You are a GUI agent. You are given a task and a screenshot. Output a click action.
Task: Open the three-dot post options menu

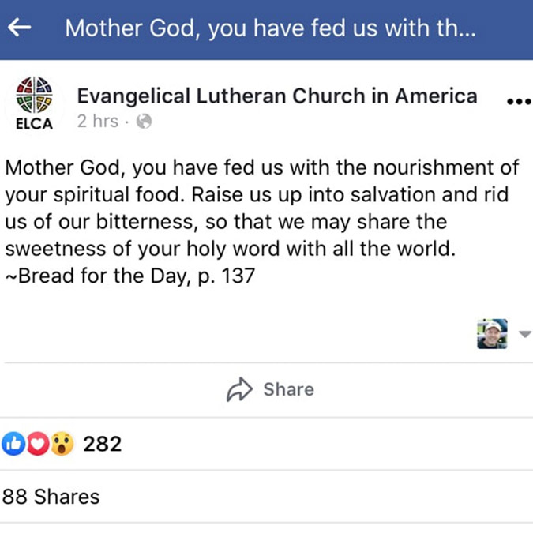click(x=518, y=101)
